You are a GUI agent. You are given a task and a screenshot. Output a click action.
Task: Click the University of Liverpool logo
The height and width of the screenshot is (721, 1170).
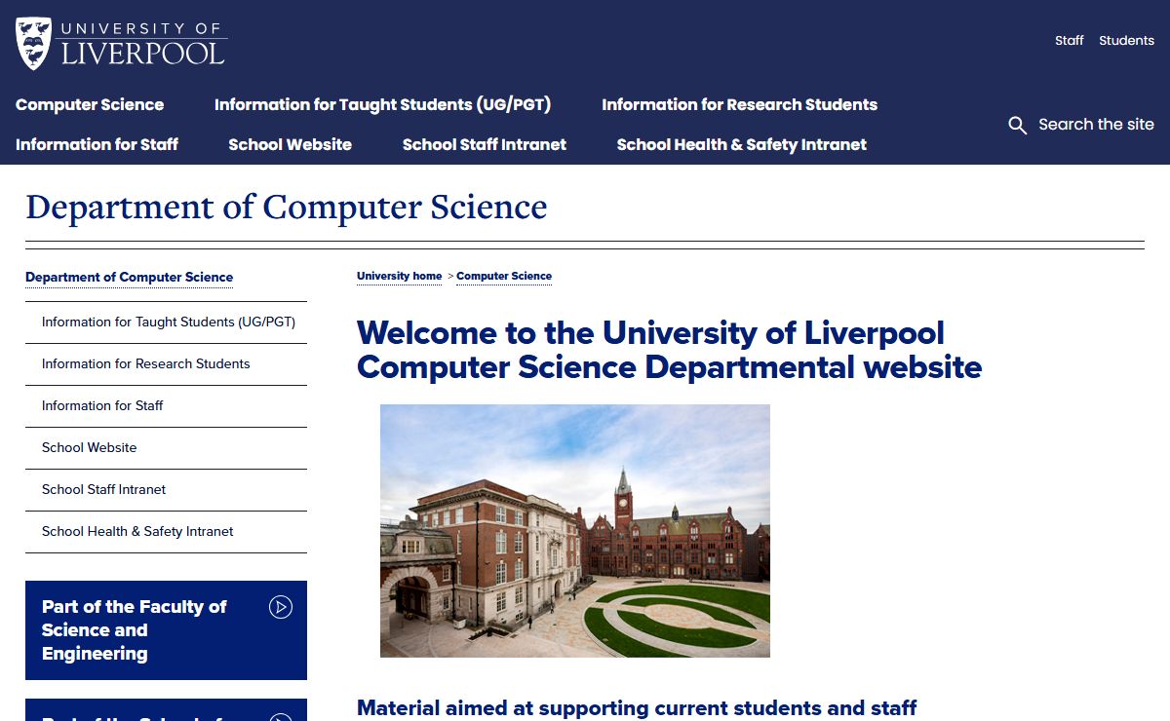tap(121, 43)
